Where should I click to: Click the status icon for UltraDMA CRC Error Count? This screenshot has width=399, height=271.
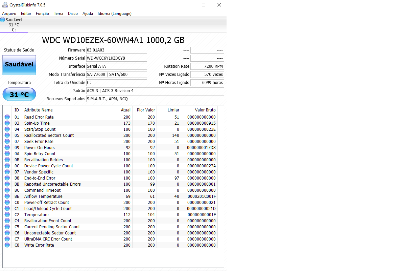[x=7, y=239]
